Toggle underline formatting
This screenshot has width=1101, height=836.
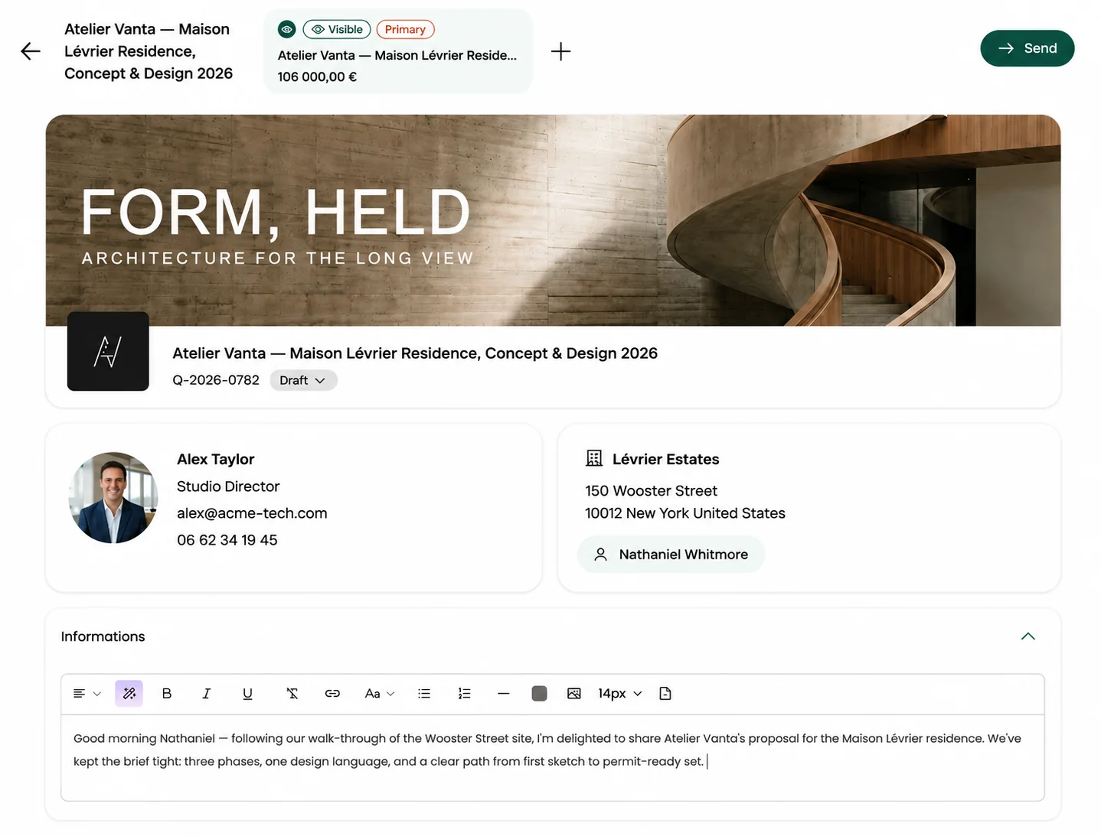(247, 694)
